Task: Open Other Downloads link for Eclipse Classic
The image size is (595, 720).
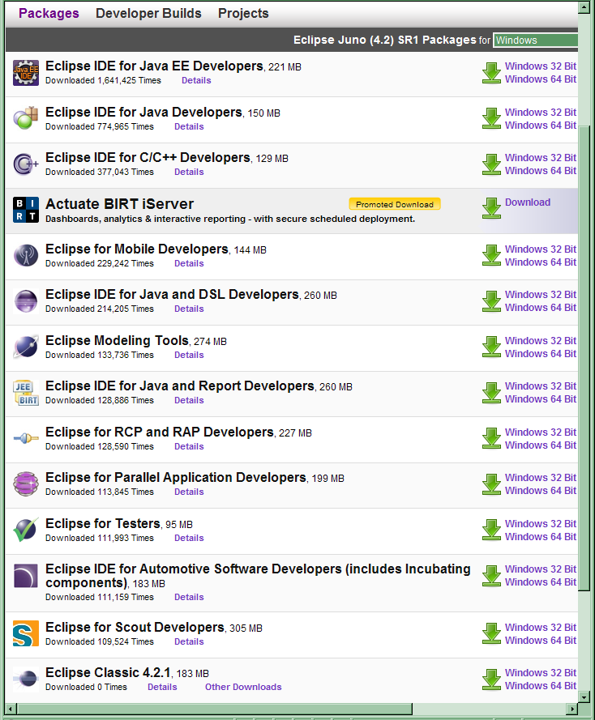Action: (x=243, y=687)
